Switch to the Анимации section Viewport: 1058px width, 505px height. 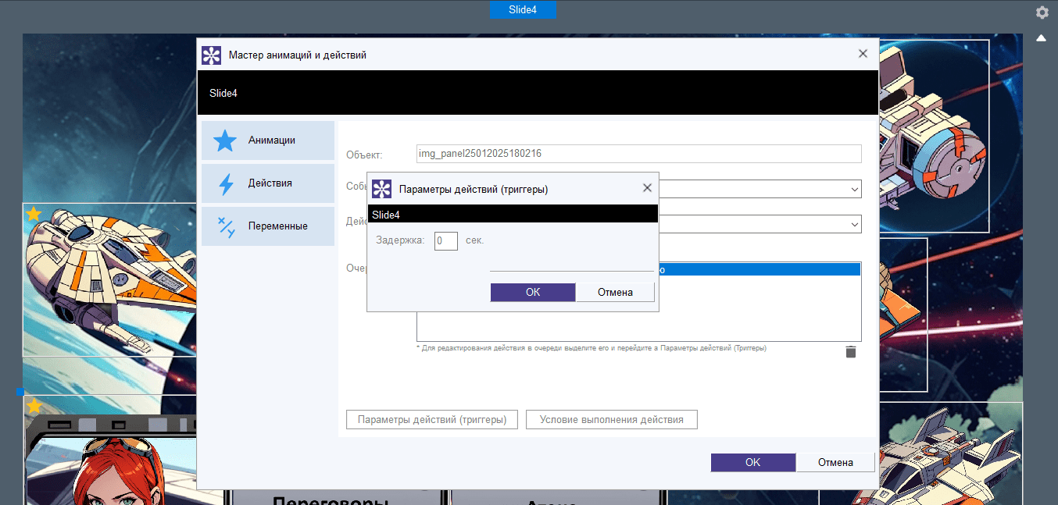[x=268, y=140]
